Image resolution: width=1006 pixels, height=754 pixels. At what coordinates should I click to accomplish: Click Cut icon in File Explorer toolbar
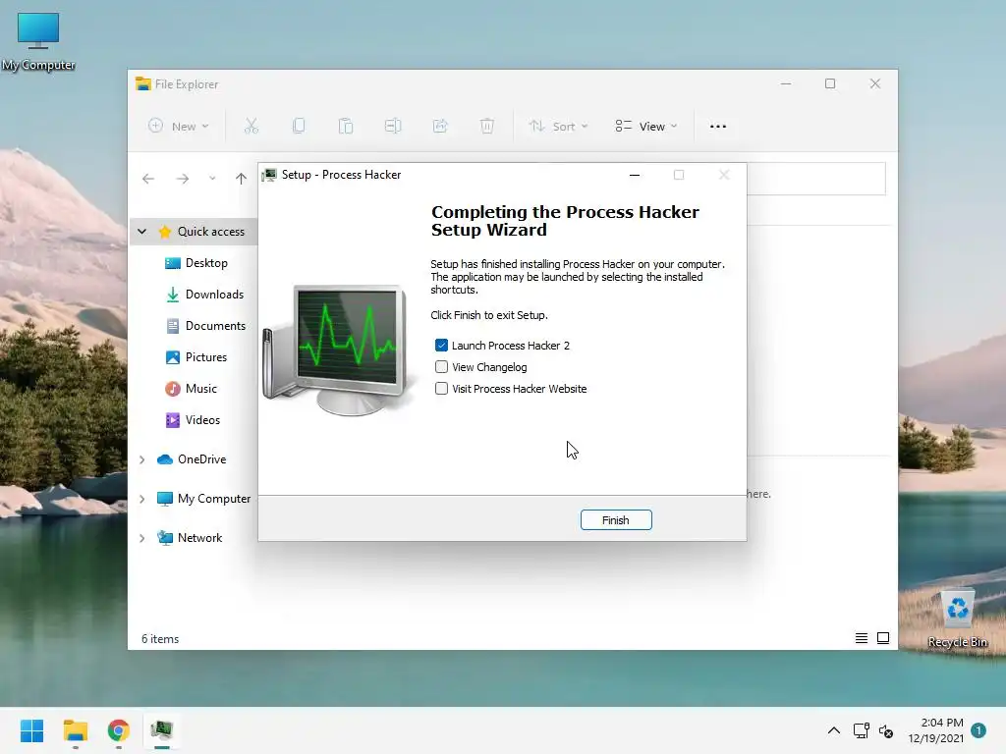(x=251, y=127)
